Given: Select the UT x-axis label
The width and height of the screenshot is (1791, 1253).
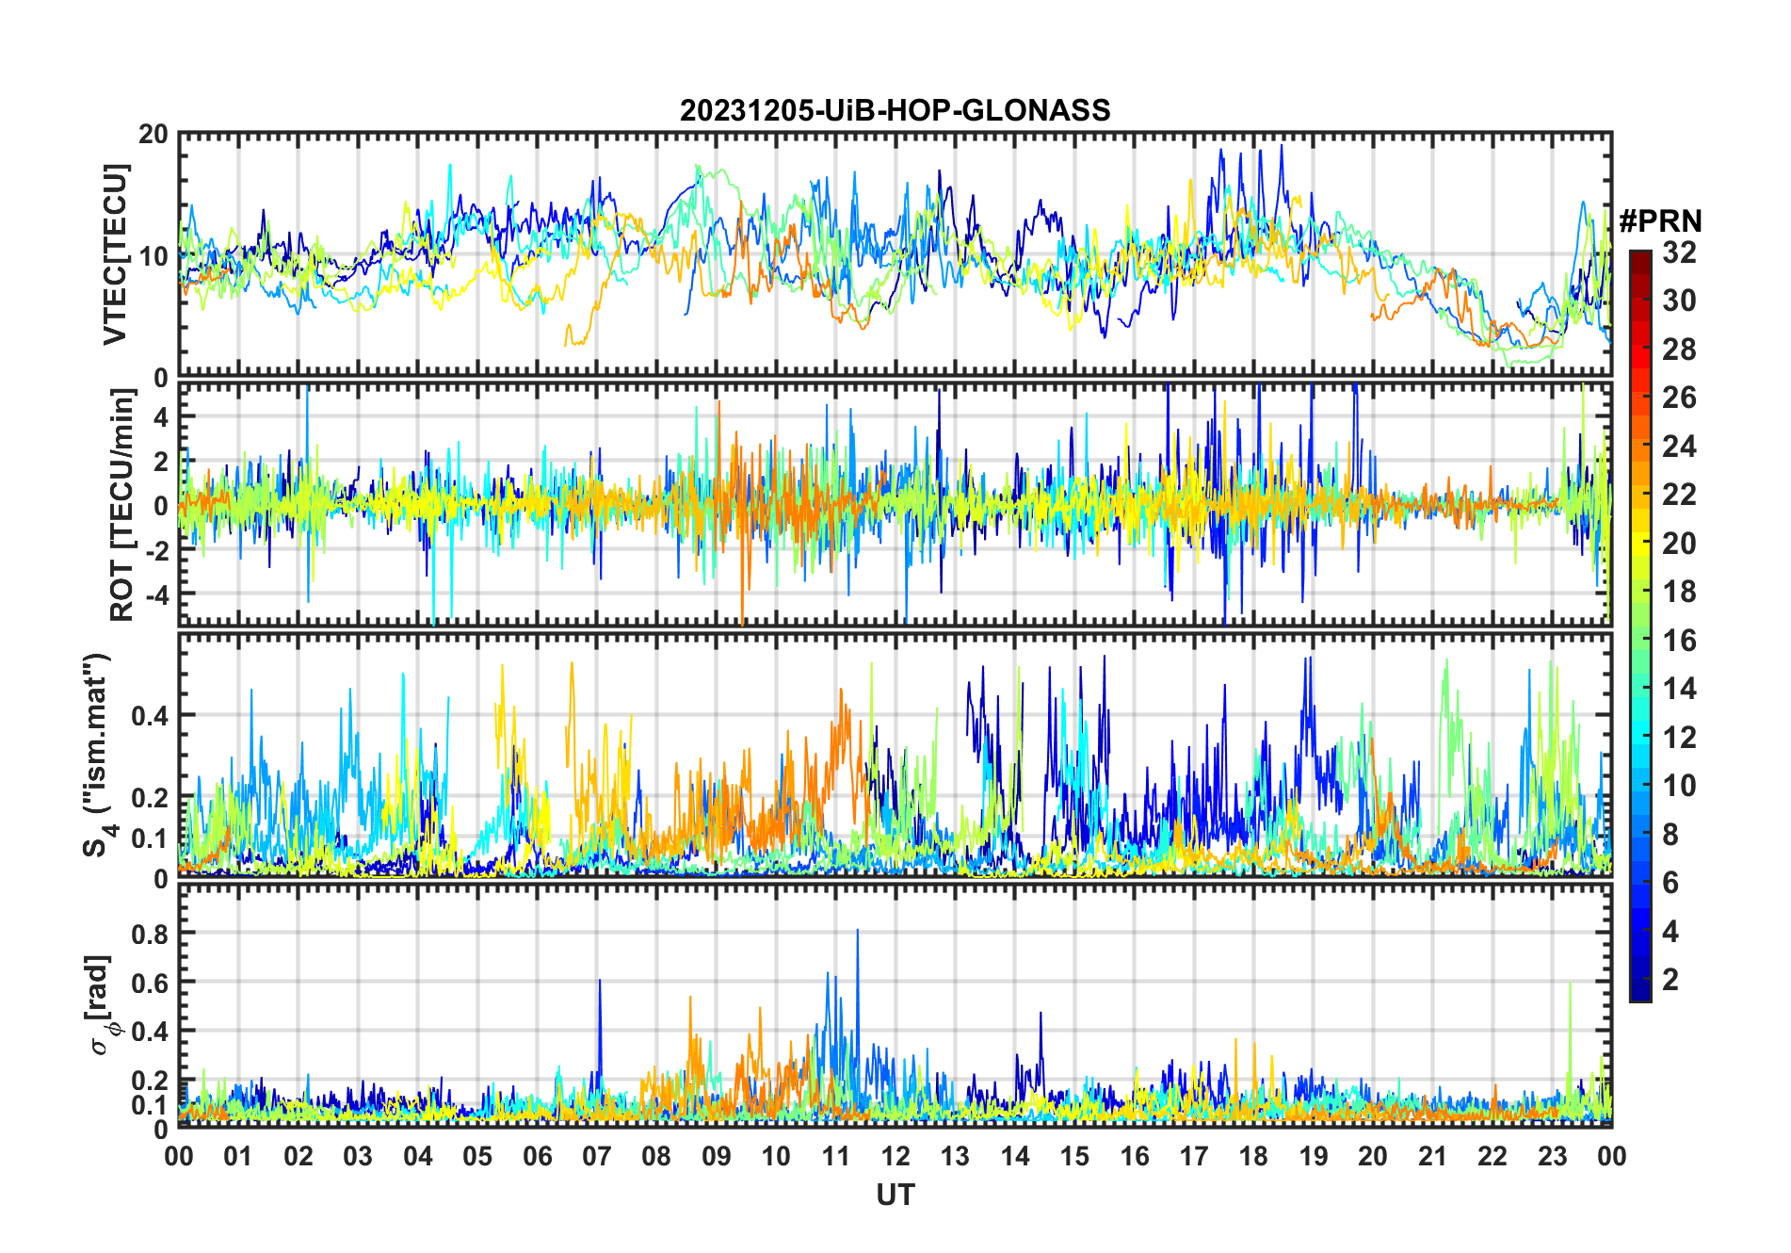Looking at the screenshot, I should [895, 1196].
